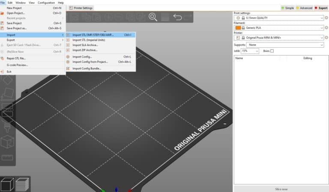This screenshot has height=192, width=329.
Task: Click the Undo arrow in top toolbar
Action: [x=177, y=17]
